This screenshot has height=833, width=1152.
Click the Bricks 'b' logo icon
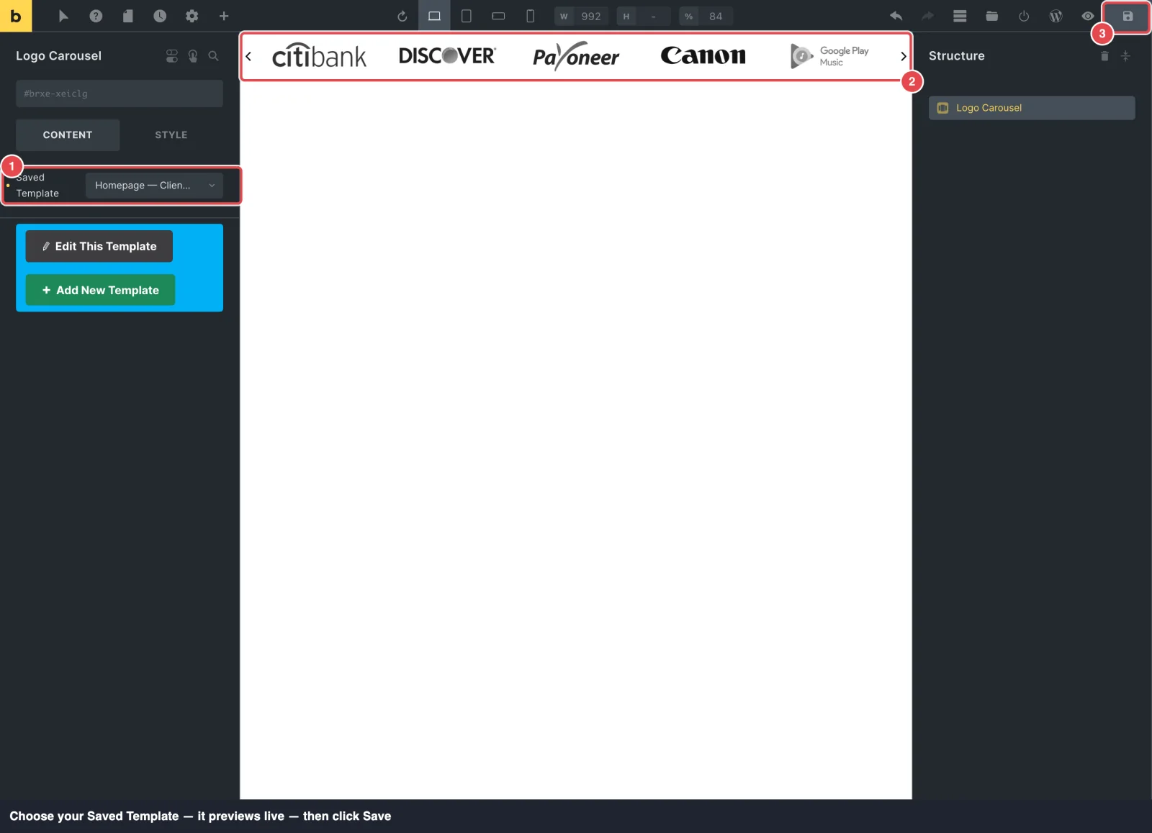[x=16, y=16]
